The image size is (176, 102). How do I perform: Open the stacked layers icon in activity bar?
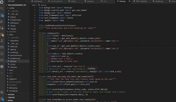click(x=2, y=60)
